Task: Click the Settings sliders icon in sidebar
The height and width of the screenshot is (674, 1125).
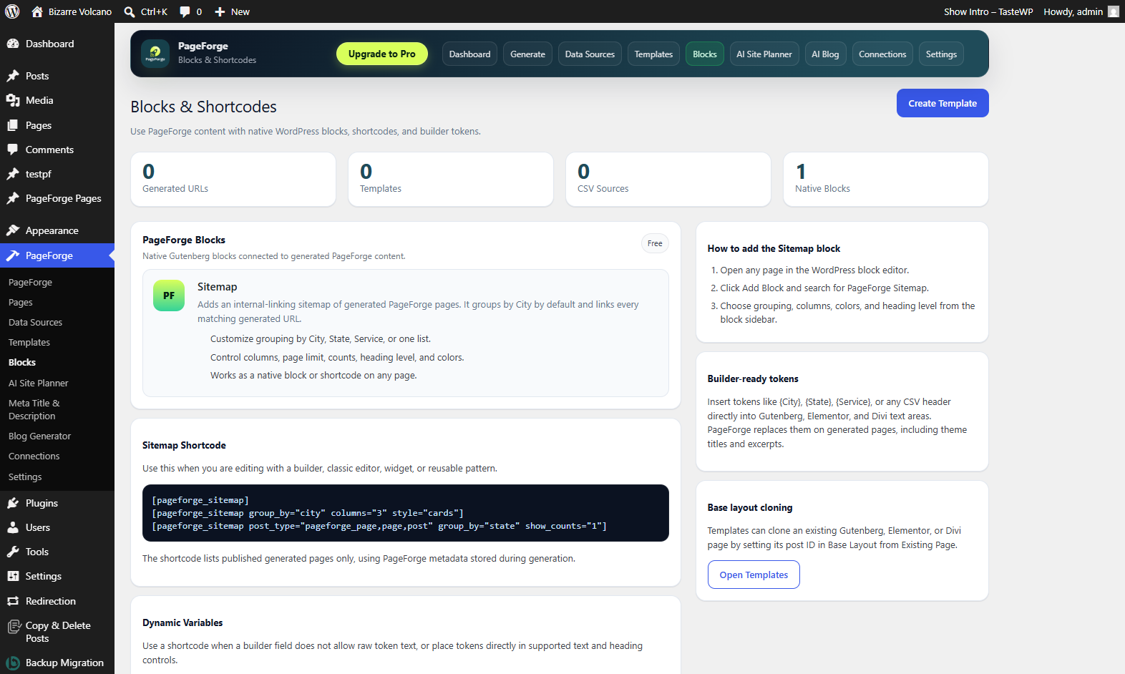Action: (13, 576)
